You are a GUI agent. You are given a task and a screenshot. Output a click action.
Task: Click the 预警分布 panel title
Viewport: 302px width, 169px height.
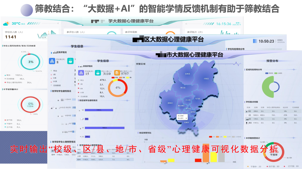click(x=272, y=61)
